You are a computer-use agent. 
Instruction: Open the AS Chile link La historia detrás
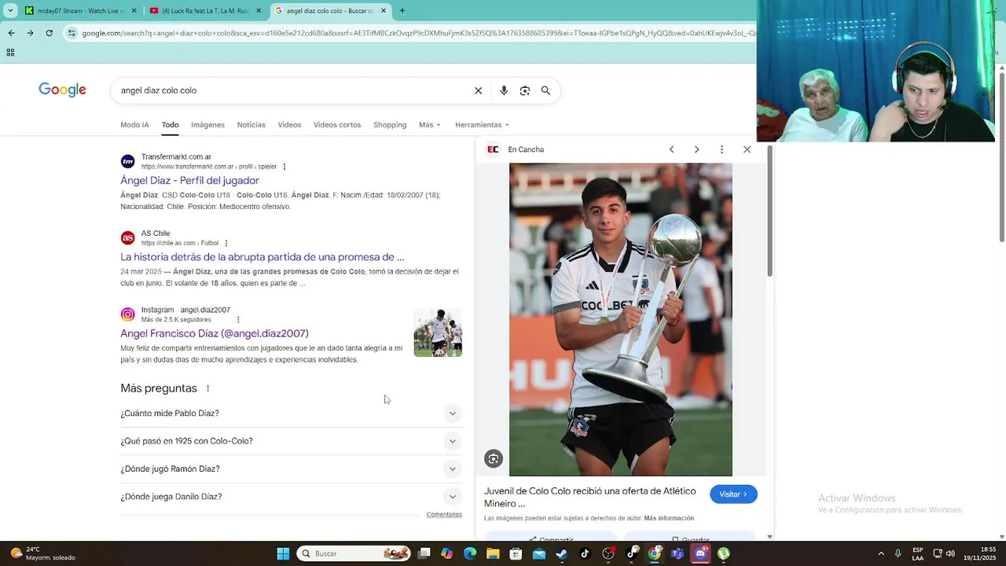click(x=263, y=257)
